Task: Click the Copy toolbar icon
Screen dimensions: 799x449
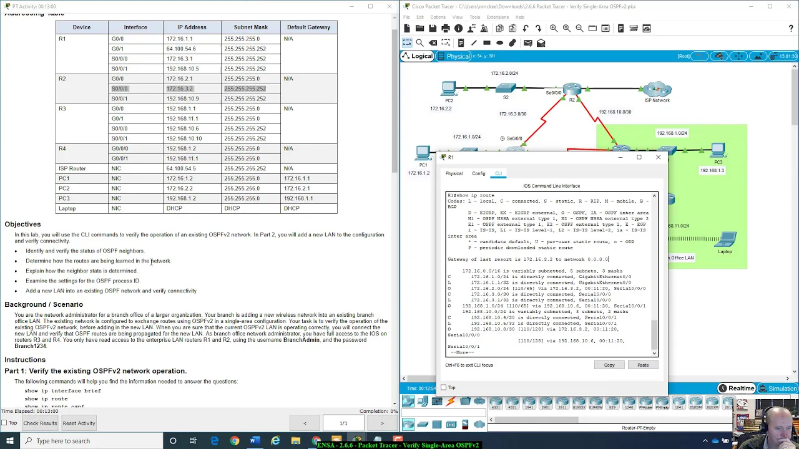Action: tap(499, 29)
